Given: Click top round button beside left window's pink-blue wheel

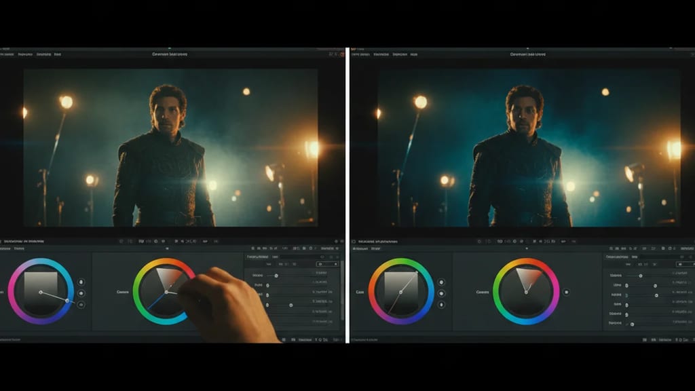Looking at the screenshot, I should (x=81, y=282).
